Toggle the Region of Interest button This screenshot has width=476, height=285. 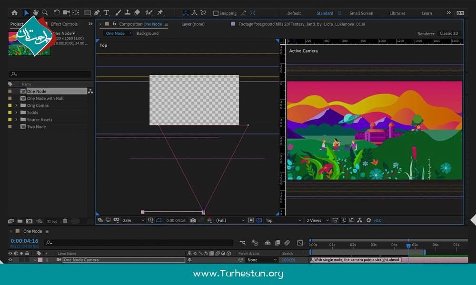point(251,220)
